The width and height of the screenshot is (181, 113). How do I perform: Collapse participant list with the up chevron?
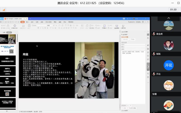169,18
